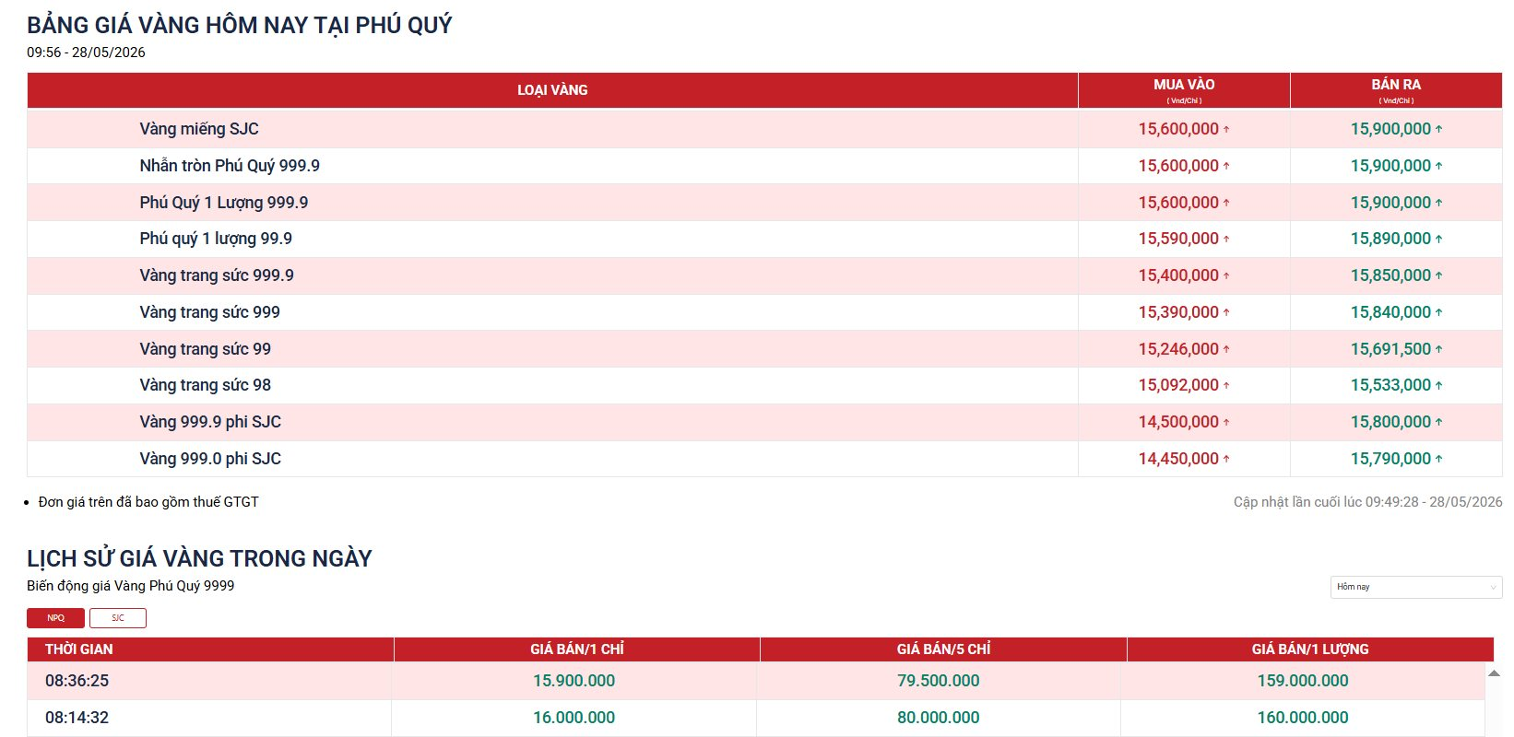
Task: Click buy price 15,400,000
Action: click(x=1178, y=275)
